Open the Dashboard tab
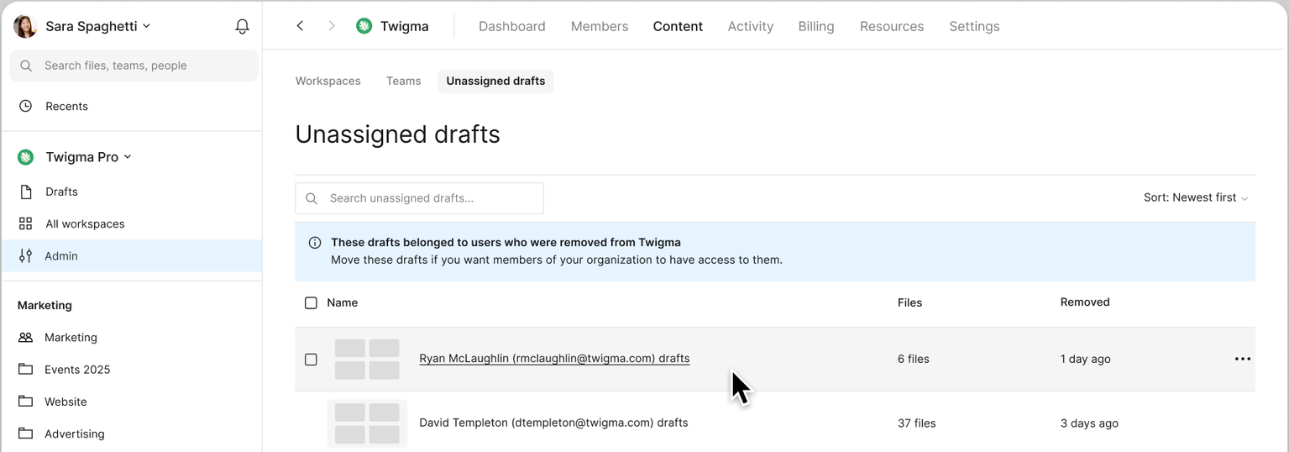The image size is (1289, 452). 512,26
